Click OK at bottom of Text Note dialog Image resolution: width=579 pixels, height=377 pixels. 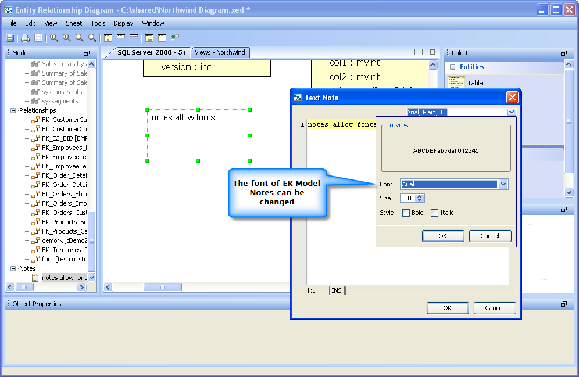click(448, 308)
